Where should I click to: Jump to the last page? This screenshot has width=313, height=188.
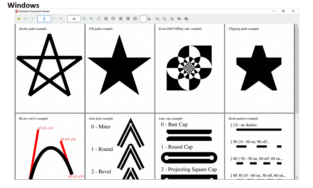point(61,18)
